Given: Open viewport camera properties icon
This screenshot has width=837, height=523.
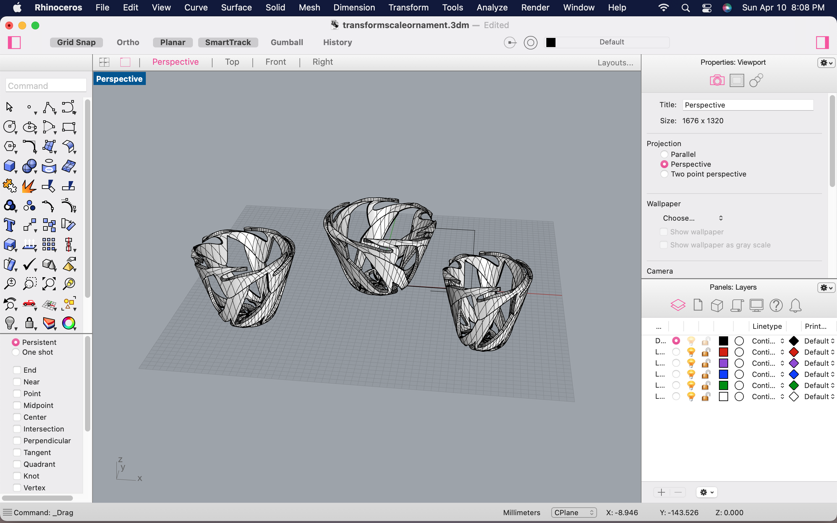Looking at the screenshot, I should pos(717,81).
